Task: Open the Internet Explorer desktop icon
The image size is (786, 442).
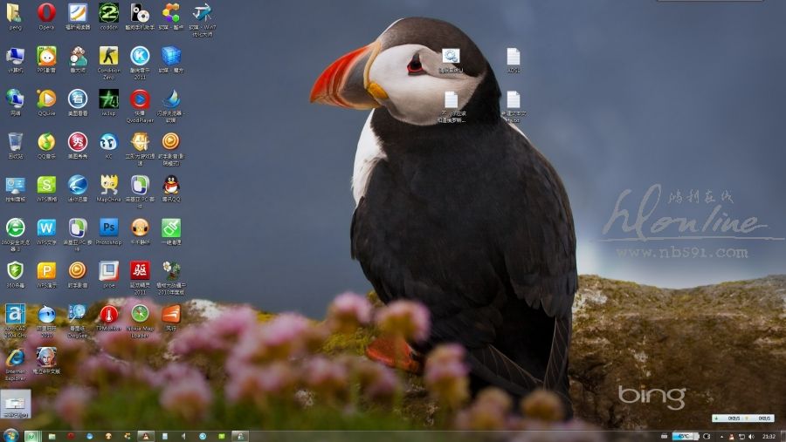Action: [x=15, y=357]
